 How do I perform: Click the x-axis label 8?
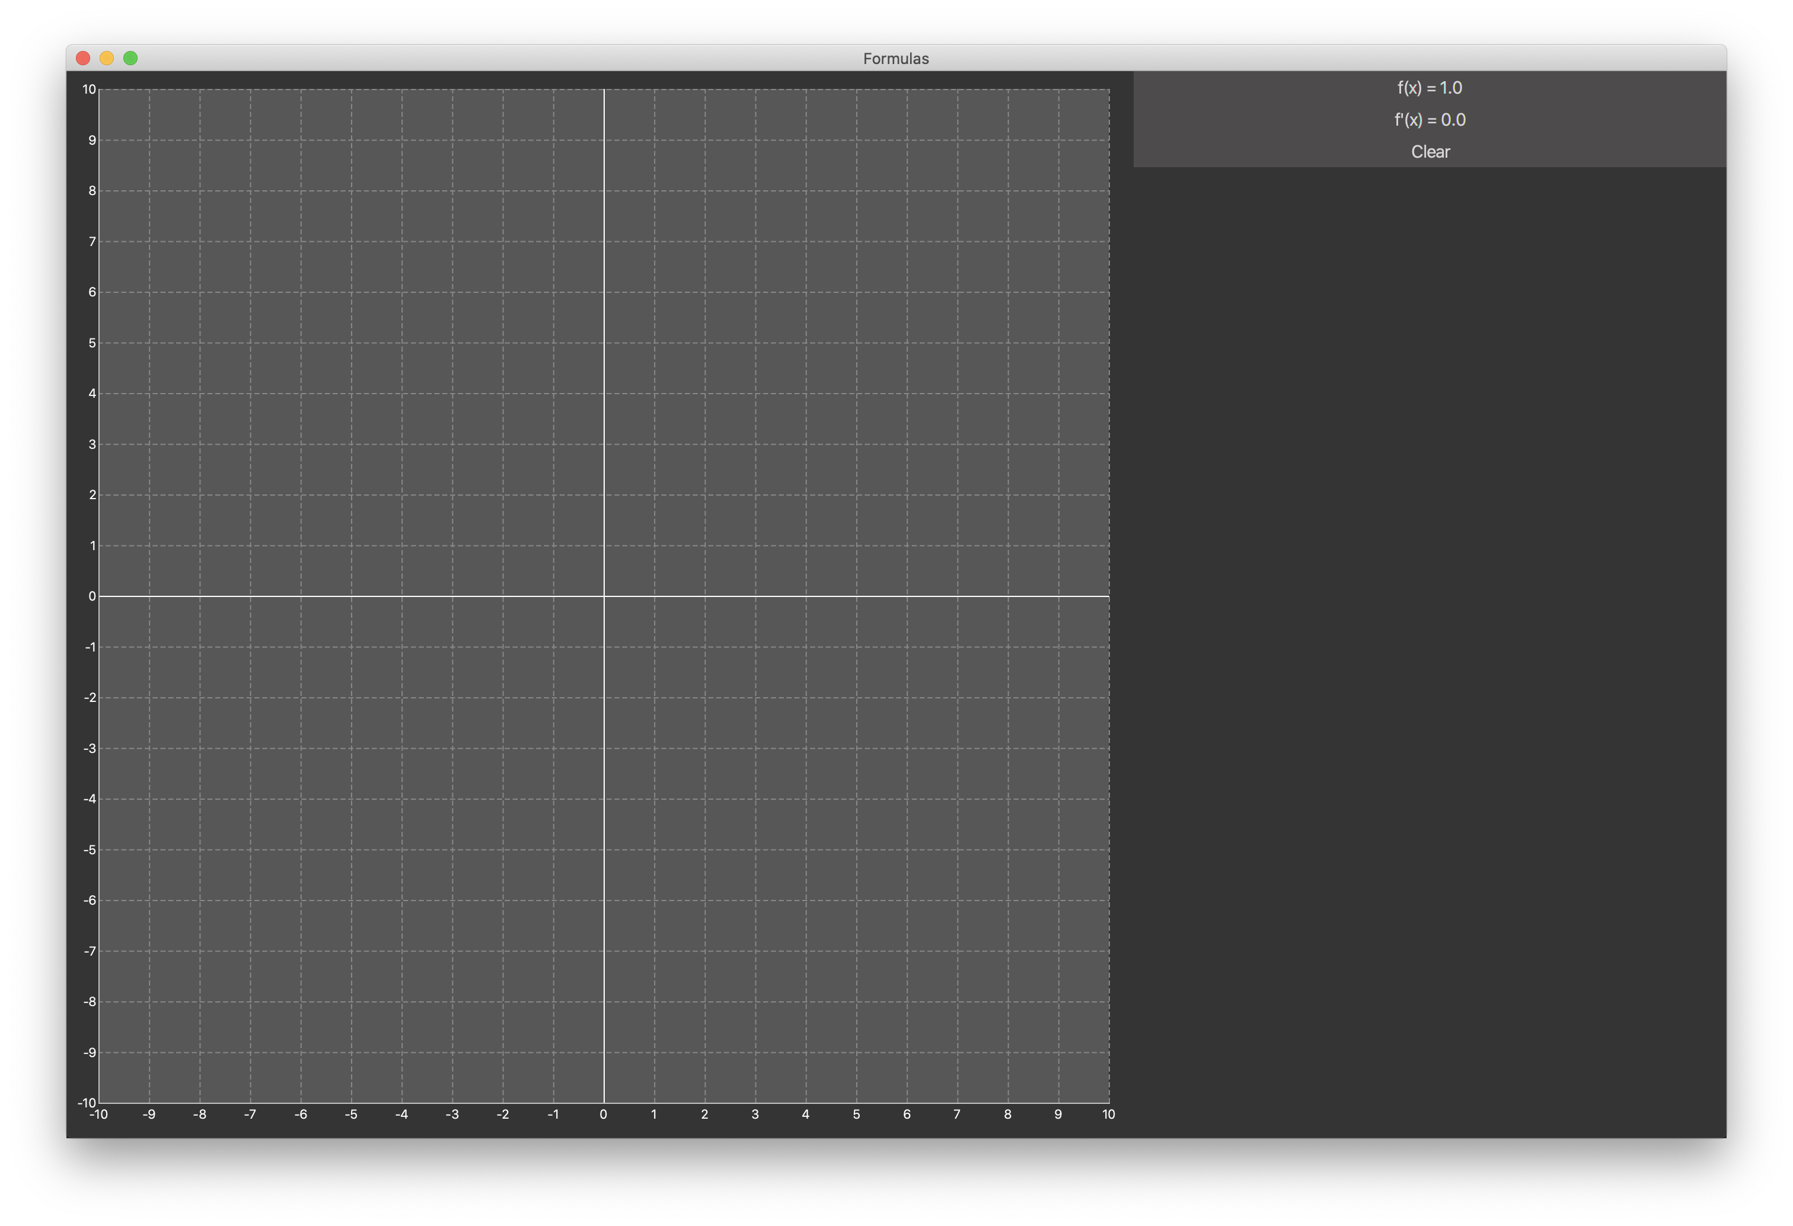[x=1007, y=1114]
